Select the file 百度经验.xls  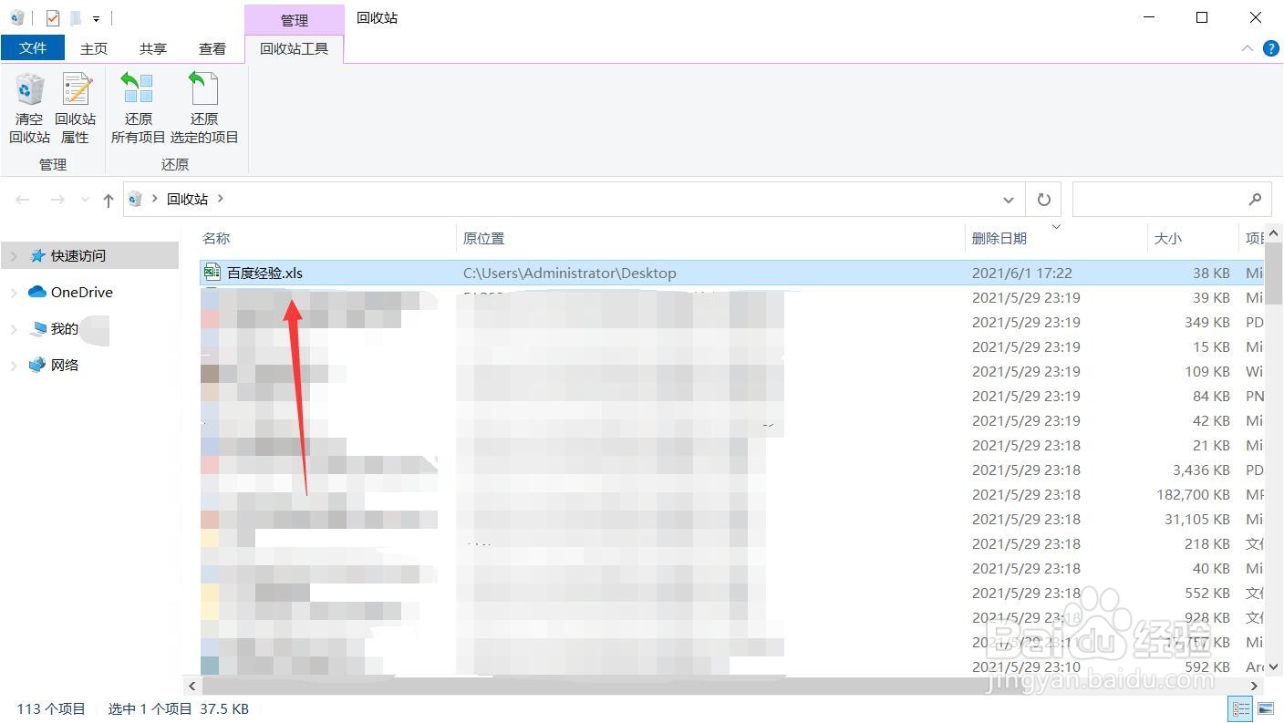click(264, 273)
